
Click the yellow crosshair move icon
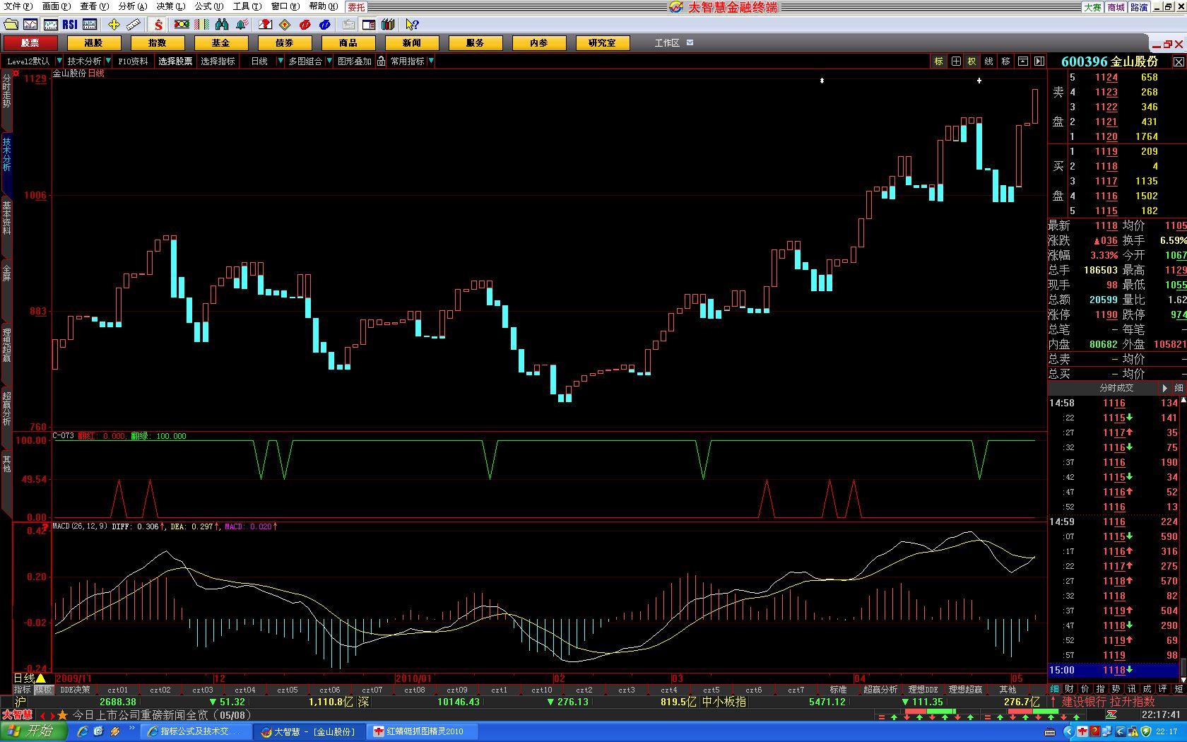click(114, 25)
